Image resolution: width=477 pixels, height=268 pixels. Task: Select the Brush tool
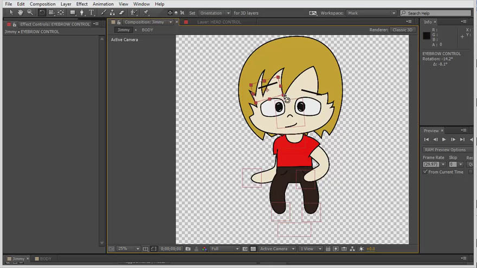click(104, 13)
